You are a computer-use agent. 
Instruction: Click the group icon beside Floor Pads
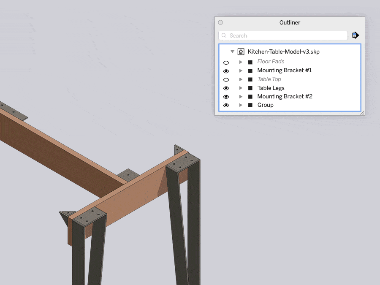pyautogui.click(x=250, y=62)
